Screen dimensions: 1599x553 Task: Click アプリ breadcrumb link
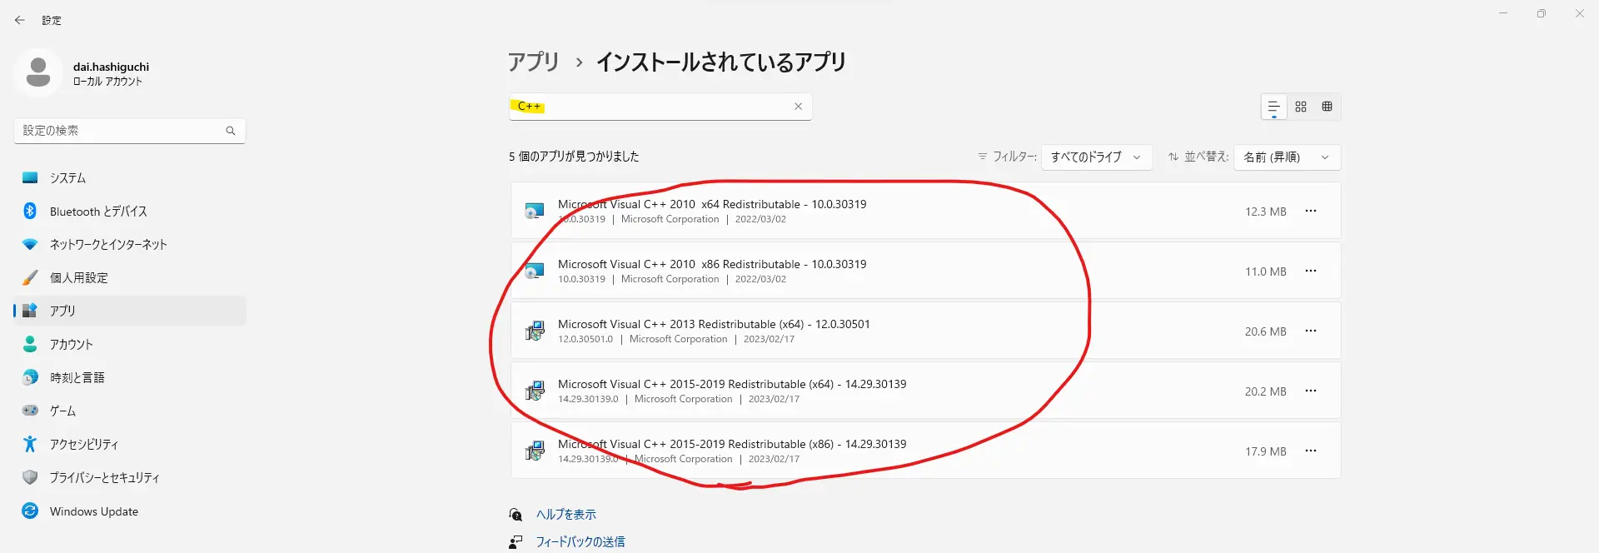(534, 62)
